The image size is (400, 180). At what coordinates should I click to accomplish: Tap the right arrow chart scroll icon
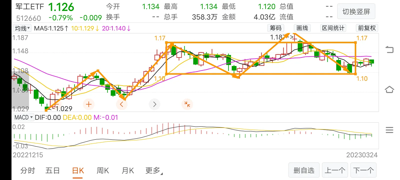(154, 104)
